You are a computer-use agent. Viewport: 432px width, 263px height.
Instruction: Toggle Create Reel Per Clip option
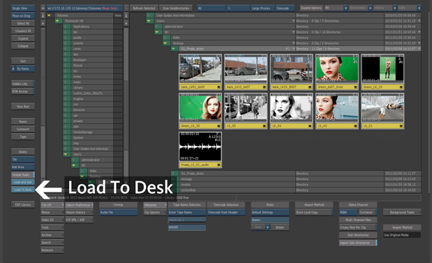click(x=358, y=227)
